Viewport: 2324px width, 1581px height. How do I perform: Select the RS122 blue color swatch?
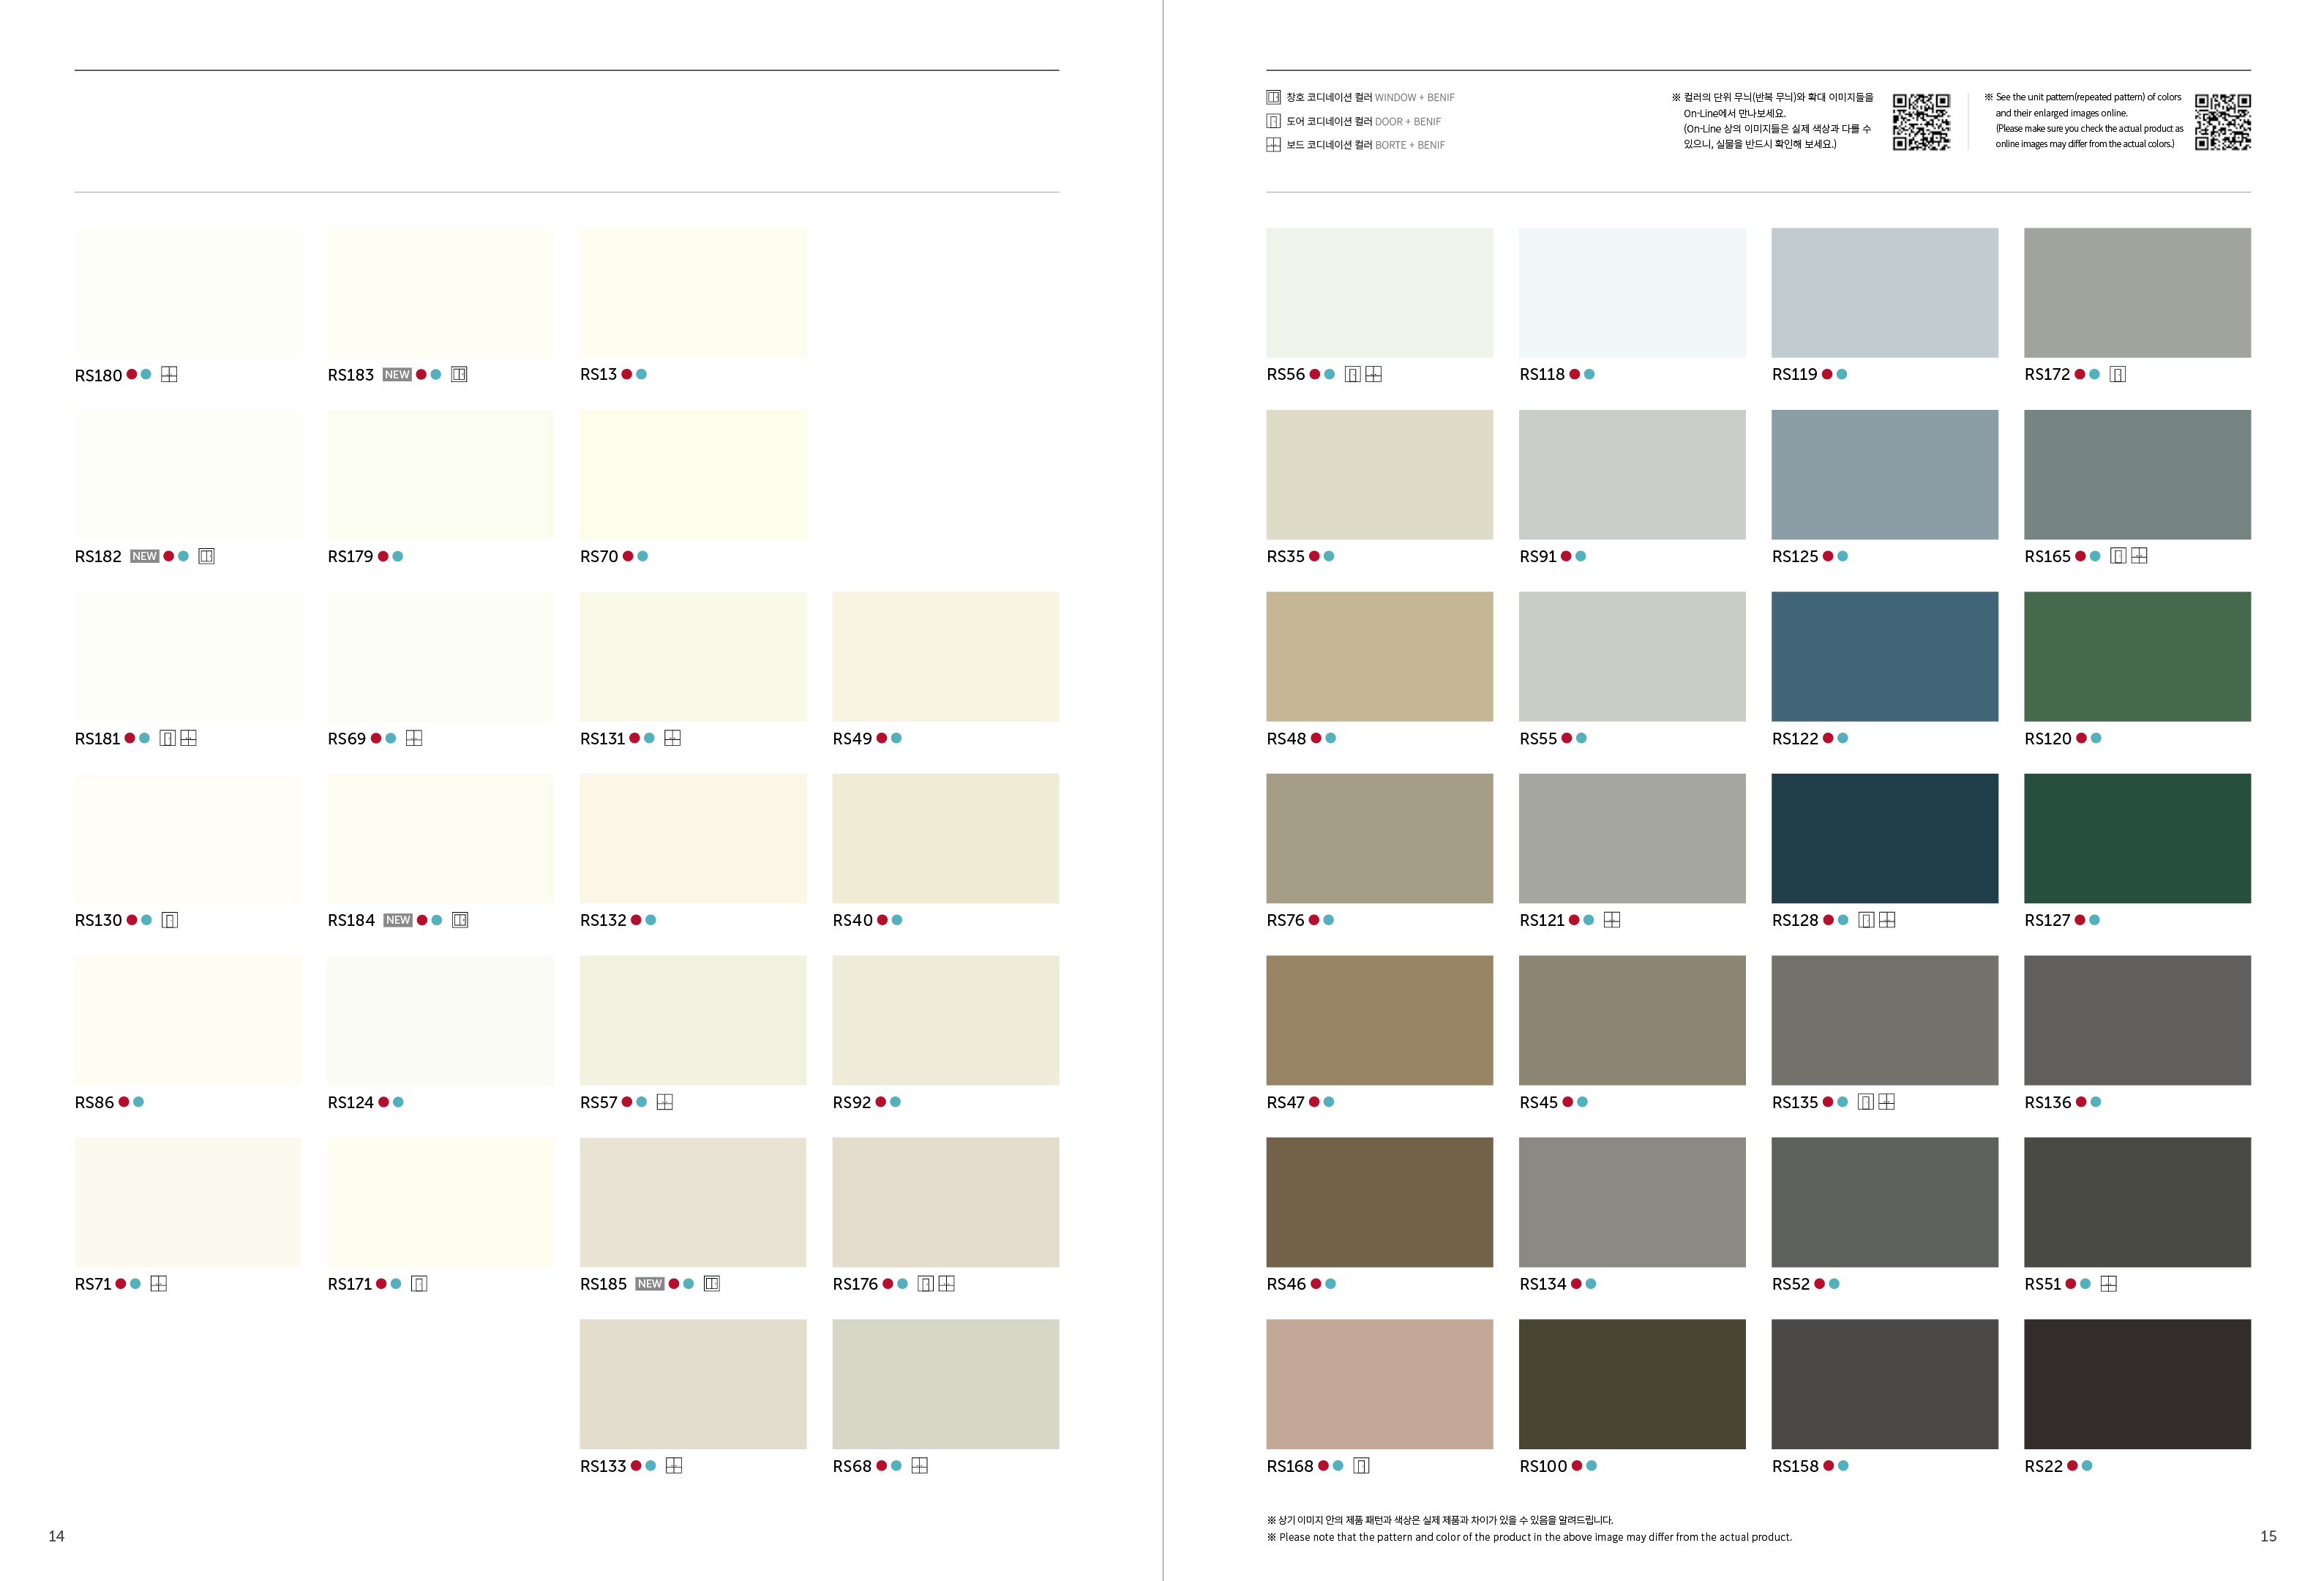[1884, 656]
